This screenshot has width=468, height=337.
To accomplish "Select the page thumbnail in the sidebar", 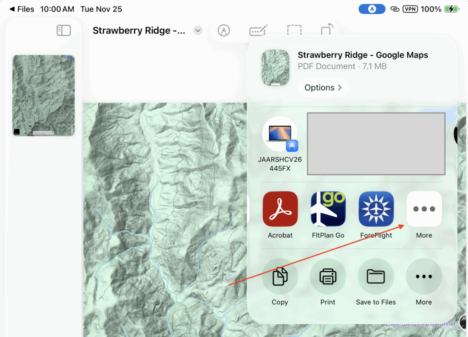I will (x=43, y=96).
